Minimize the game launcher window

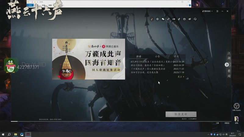click(x=222, y=11)
